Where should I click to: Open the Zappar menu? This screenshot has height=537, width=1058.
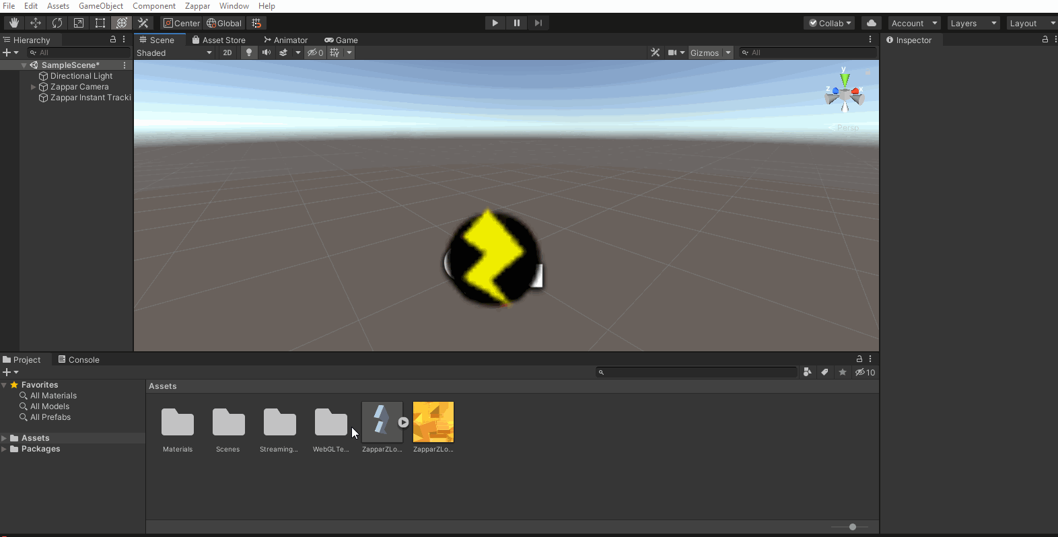(x=197, y=6)
